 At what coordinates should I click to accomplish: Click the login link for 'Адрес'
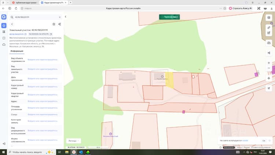coord(43,101)
